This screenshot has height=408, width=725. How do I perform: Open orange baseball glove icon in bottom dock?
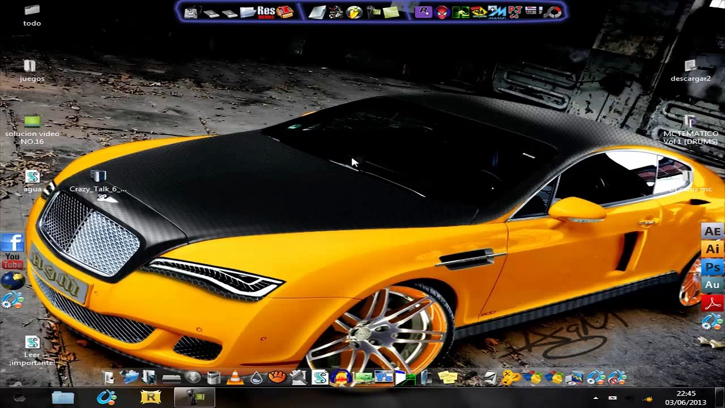pyautogui.click(x=277, y=376)
